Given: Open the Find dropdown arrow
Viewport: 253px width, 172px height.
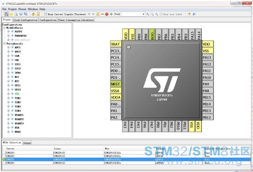Looking at the screenshot, I should click(143, 14).
